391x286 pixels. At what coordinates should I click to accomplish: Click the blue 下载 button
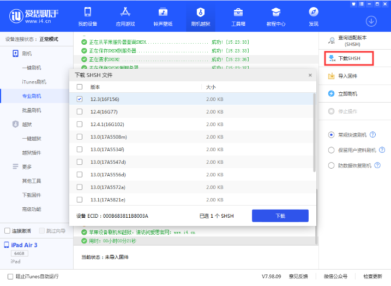click(280, 216)
